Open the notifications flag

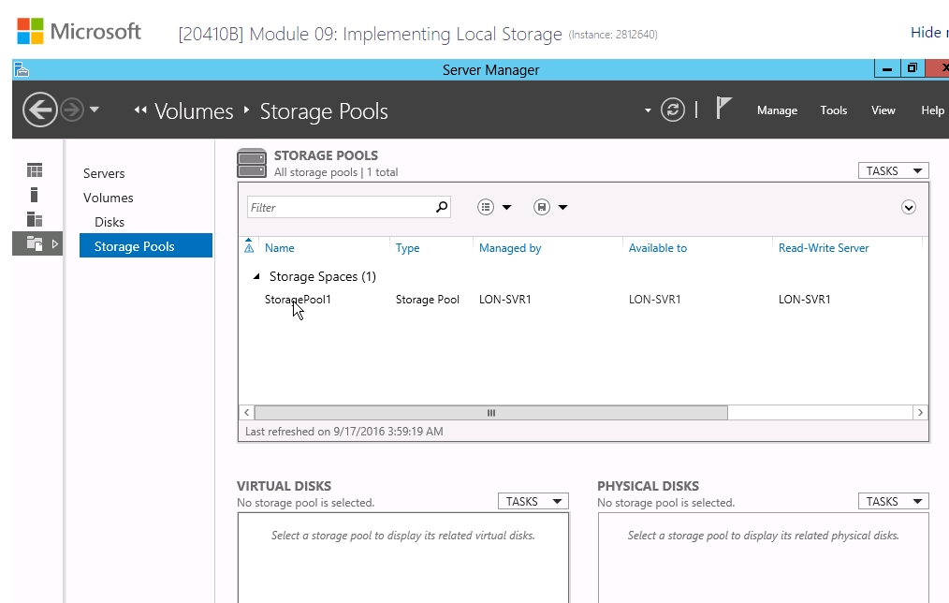(x=723, y=109)
